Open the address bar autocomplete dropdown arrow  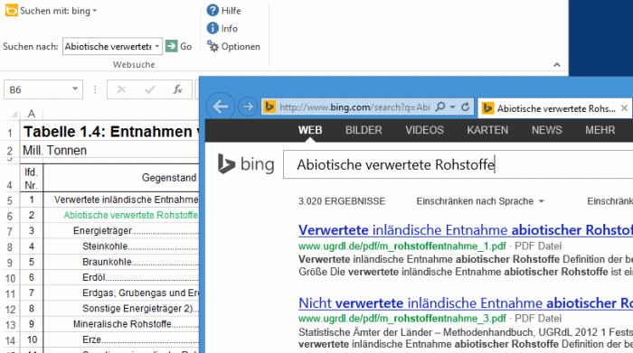coord(452,107)
